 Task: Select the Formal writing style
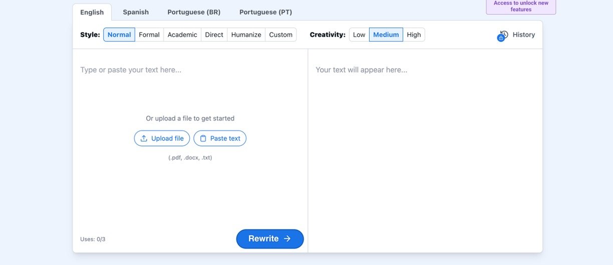(x=149, y=34)
